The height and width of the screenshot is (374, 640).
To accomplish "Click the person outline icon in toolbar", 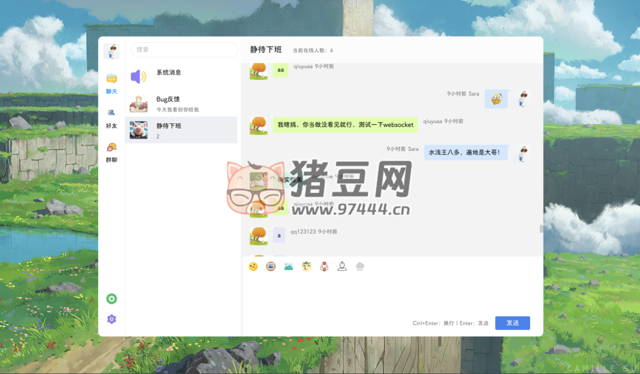I will pyautogui.click(x=342, y=267).
